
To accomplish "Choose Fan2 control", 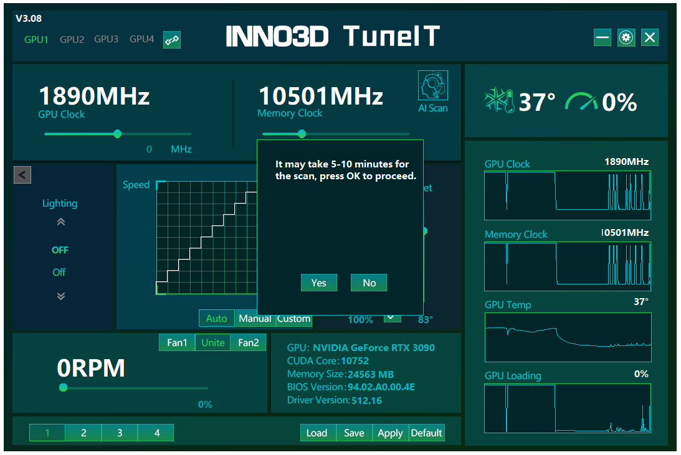I will 249,343.
